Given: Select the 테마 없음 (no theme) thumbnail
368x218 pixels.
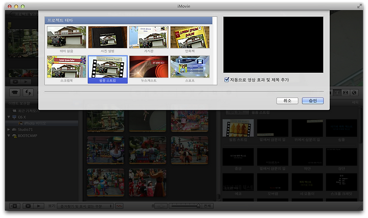Looking at the screenshot, I should 66,37.
